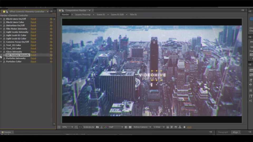
Task: Click the current timecode 0:00:06:26
Action: pyautogui.click(x=89, y=127)
